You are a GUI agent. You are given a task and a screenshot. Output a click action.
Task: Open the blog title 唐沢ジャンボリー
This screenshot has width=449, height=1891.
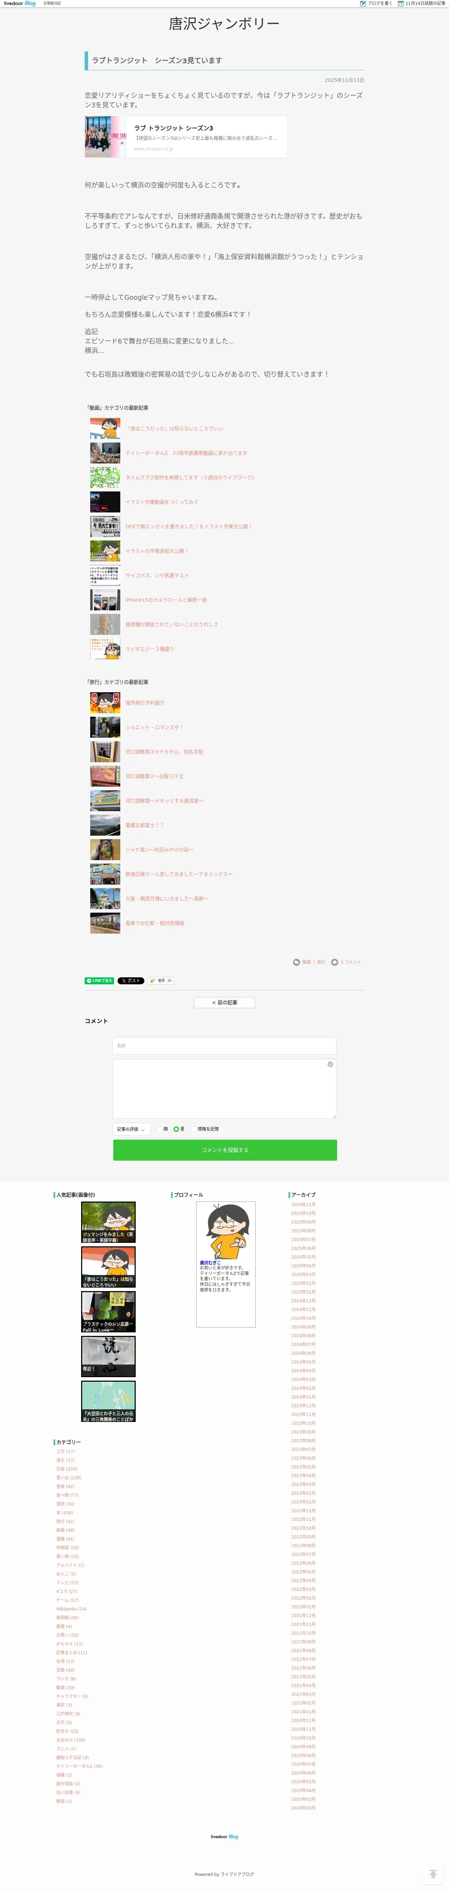(x=224, y=24)
